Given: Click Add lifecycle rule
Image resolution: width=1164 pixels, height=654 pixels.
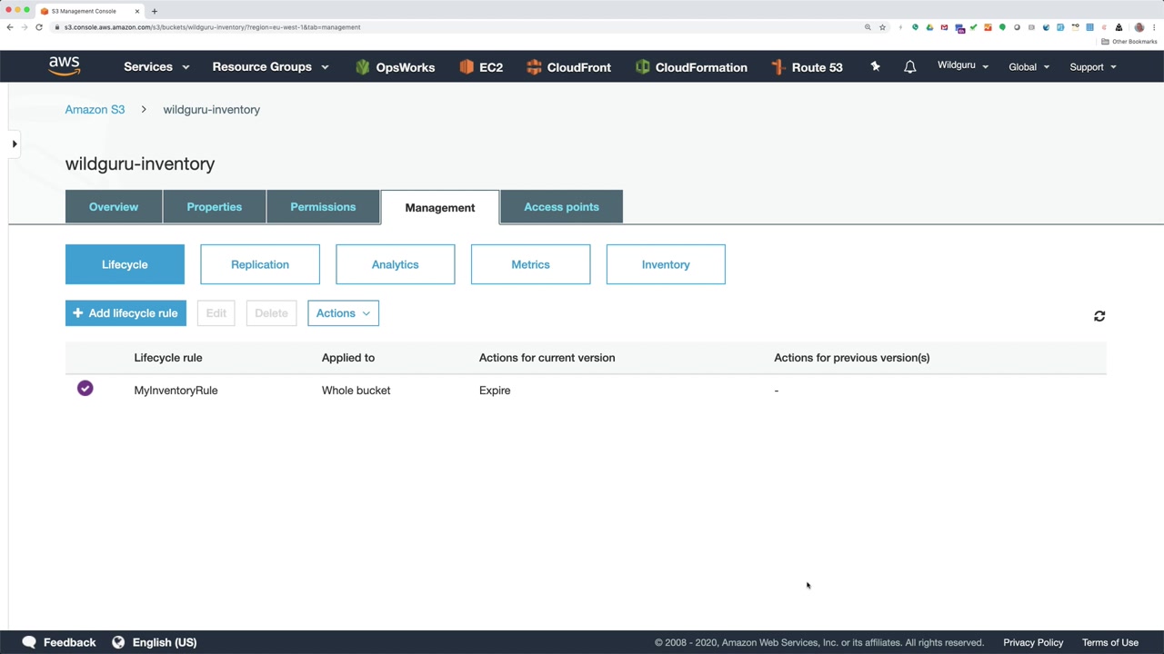Looking at the screenshot, I should click(125, 313).
